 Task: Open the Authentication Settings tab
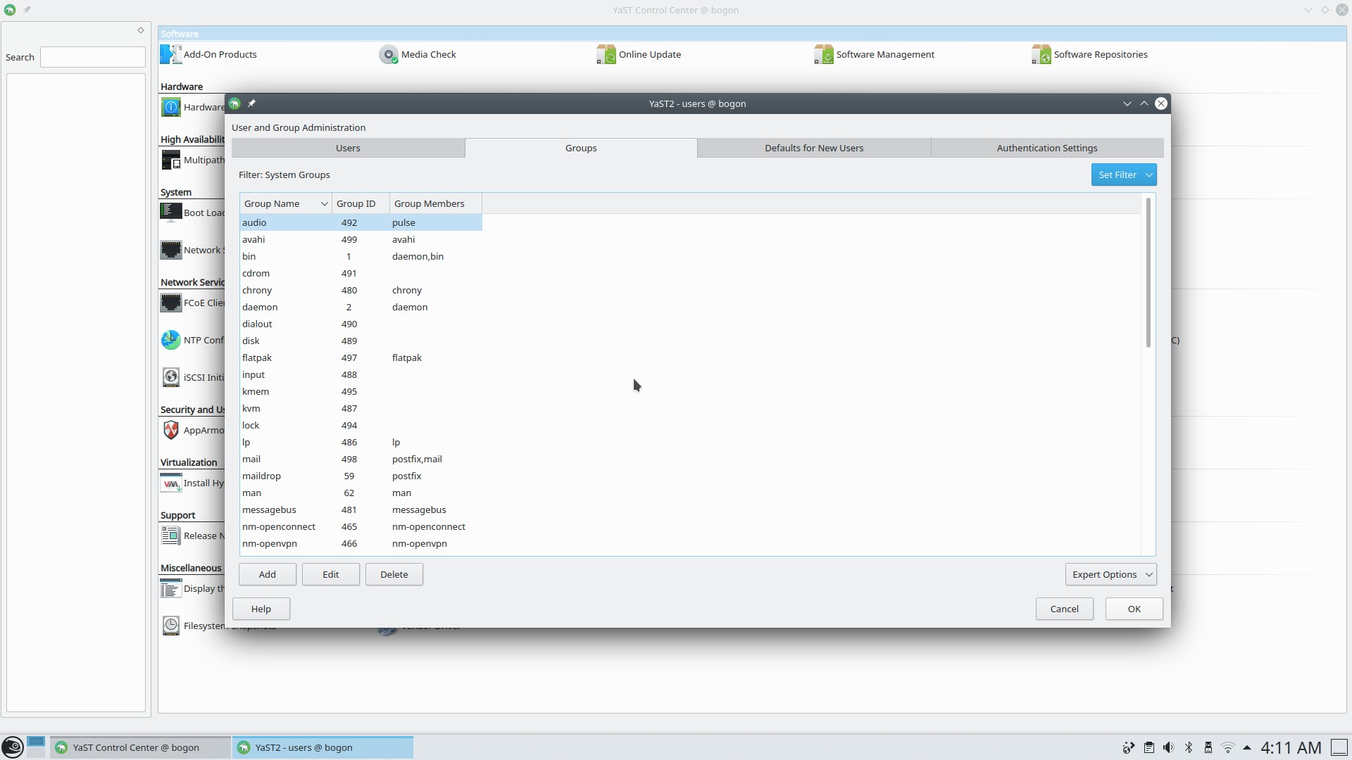tap(1047, 148)
